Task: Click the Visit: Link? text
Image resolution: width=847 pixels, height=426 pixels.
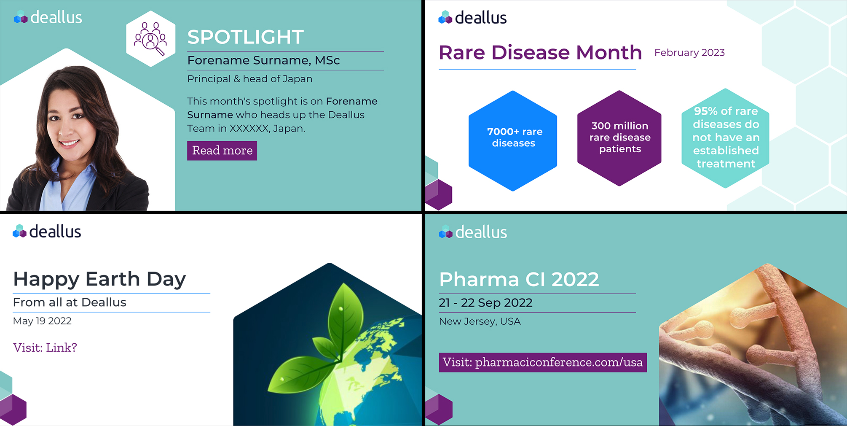Action: 45,348
